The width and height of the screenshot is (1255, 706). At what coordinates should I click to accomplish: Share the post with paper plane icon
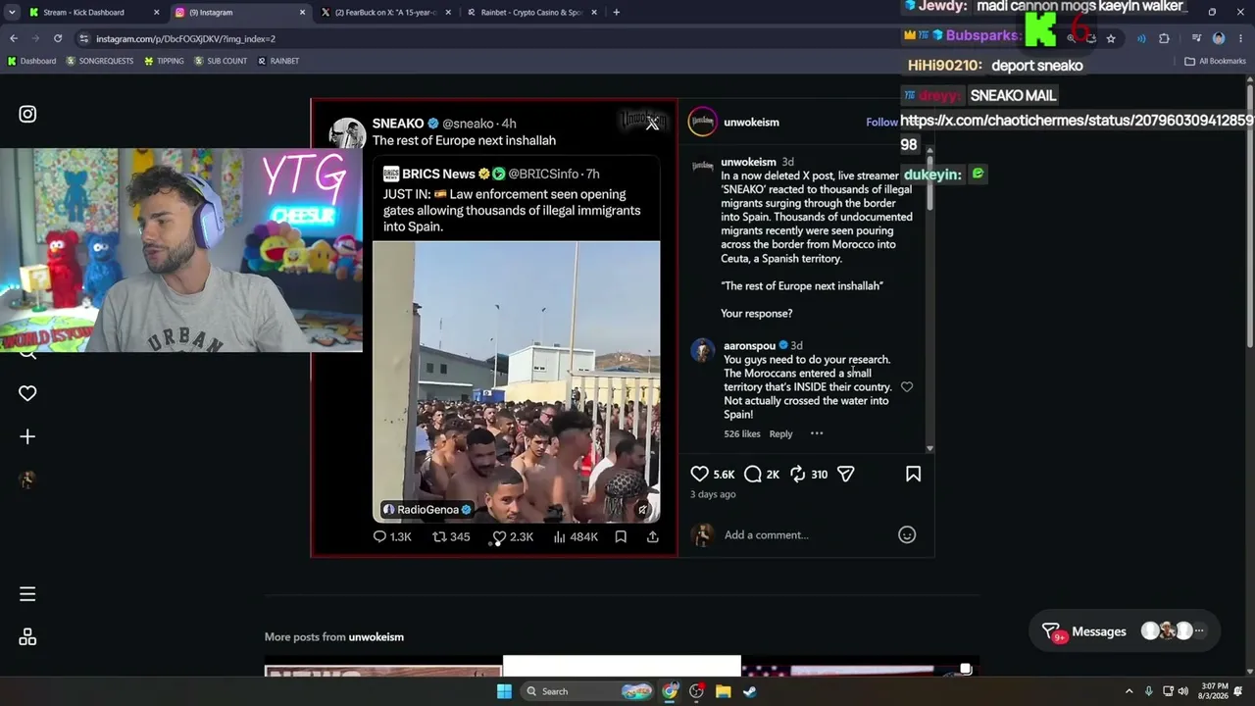pos(846,475)
